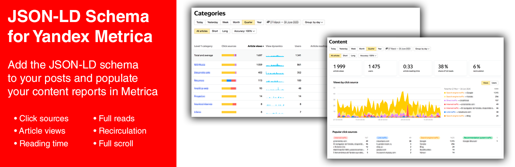Image resolution: width=515 pixels, height=167 pixels.
Task: Click the Recommendation system traffic green badge
Action: (477, 138)
